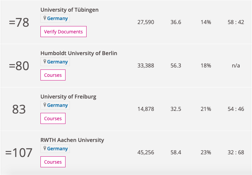Click the RWTH Aachen University name
This screenshot has height=175, width=252.
(72, 140)
